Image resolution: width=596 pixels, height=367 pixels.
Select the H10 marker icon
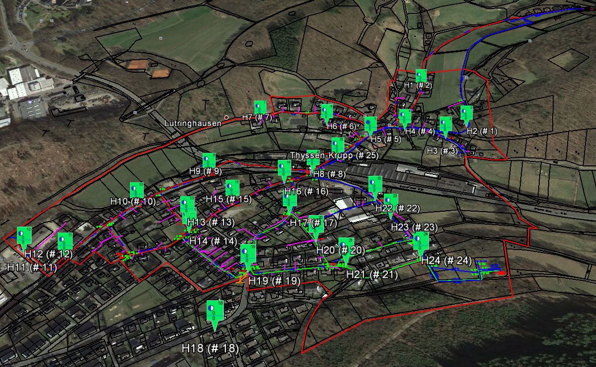point(136,190)
